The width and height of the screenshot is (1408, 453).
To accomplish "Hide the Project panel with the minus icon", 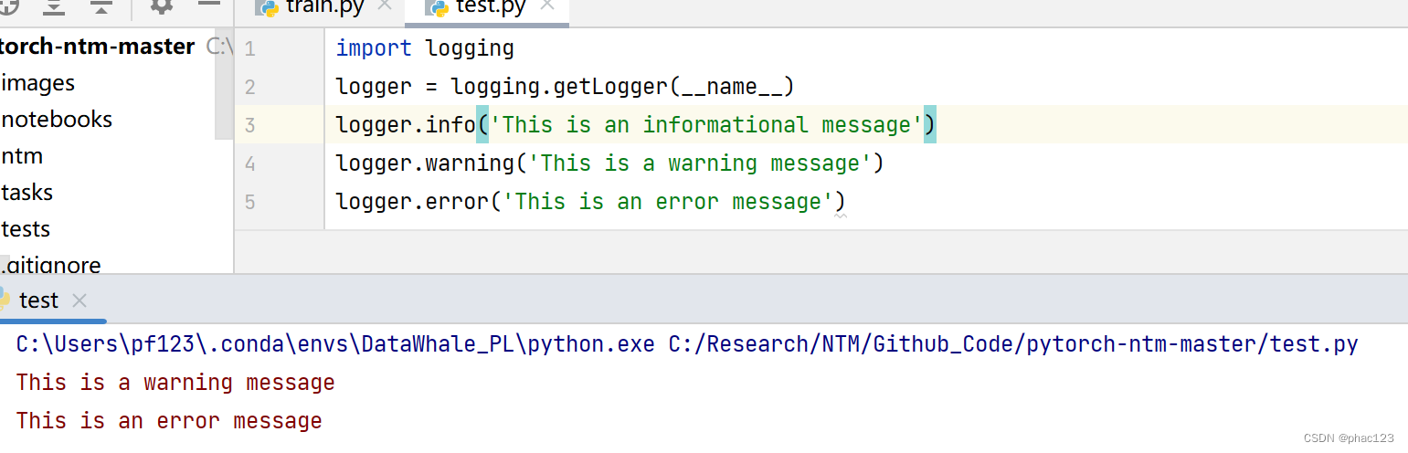I will [209, 4].
